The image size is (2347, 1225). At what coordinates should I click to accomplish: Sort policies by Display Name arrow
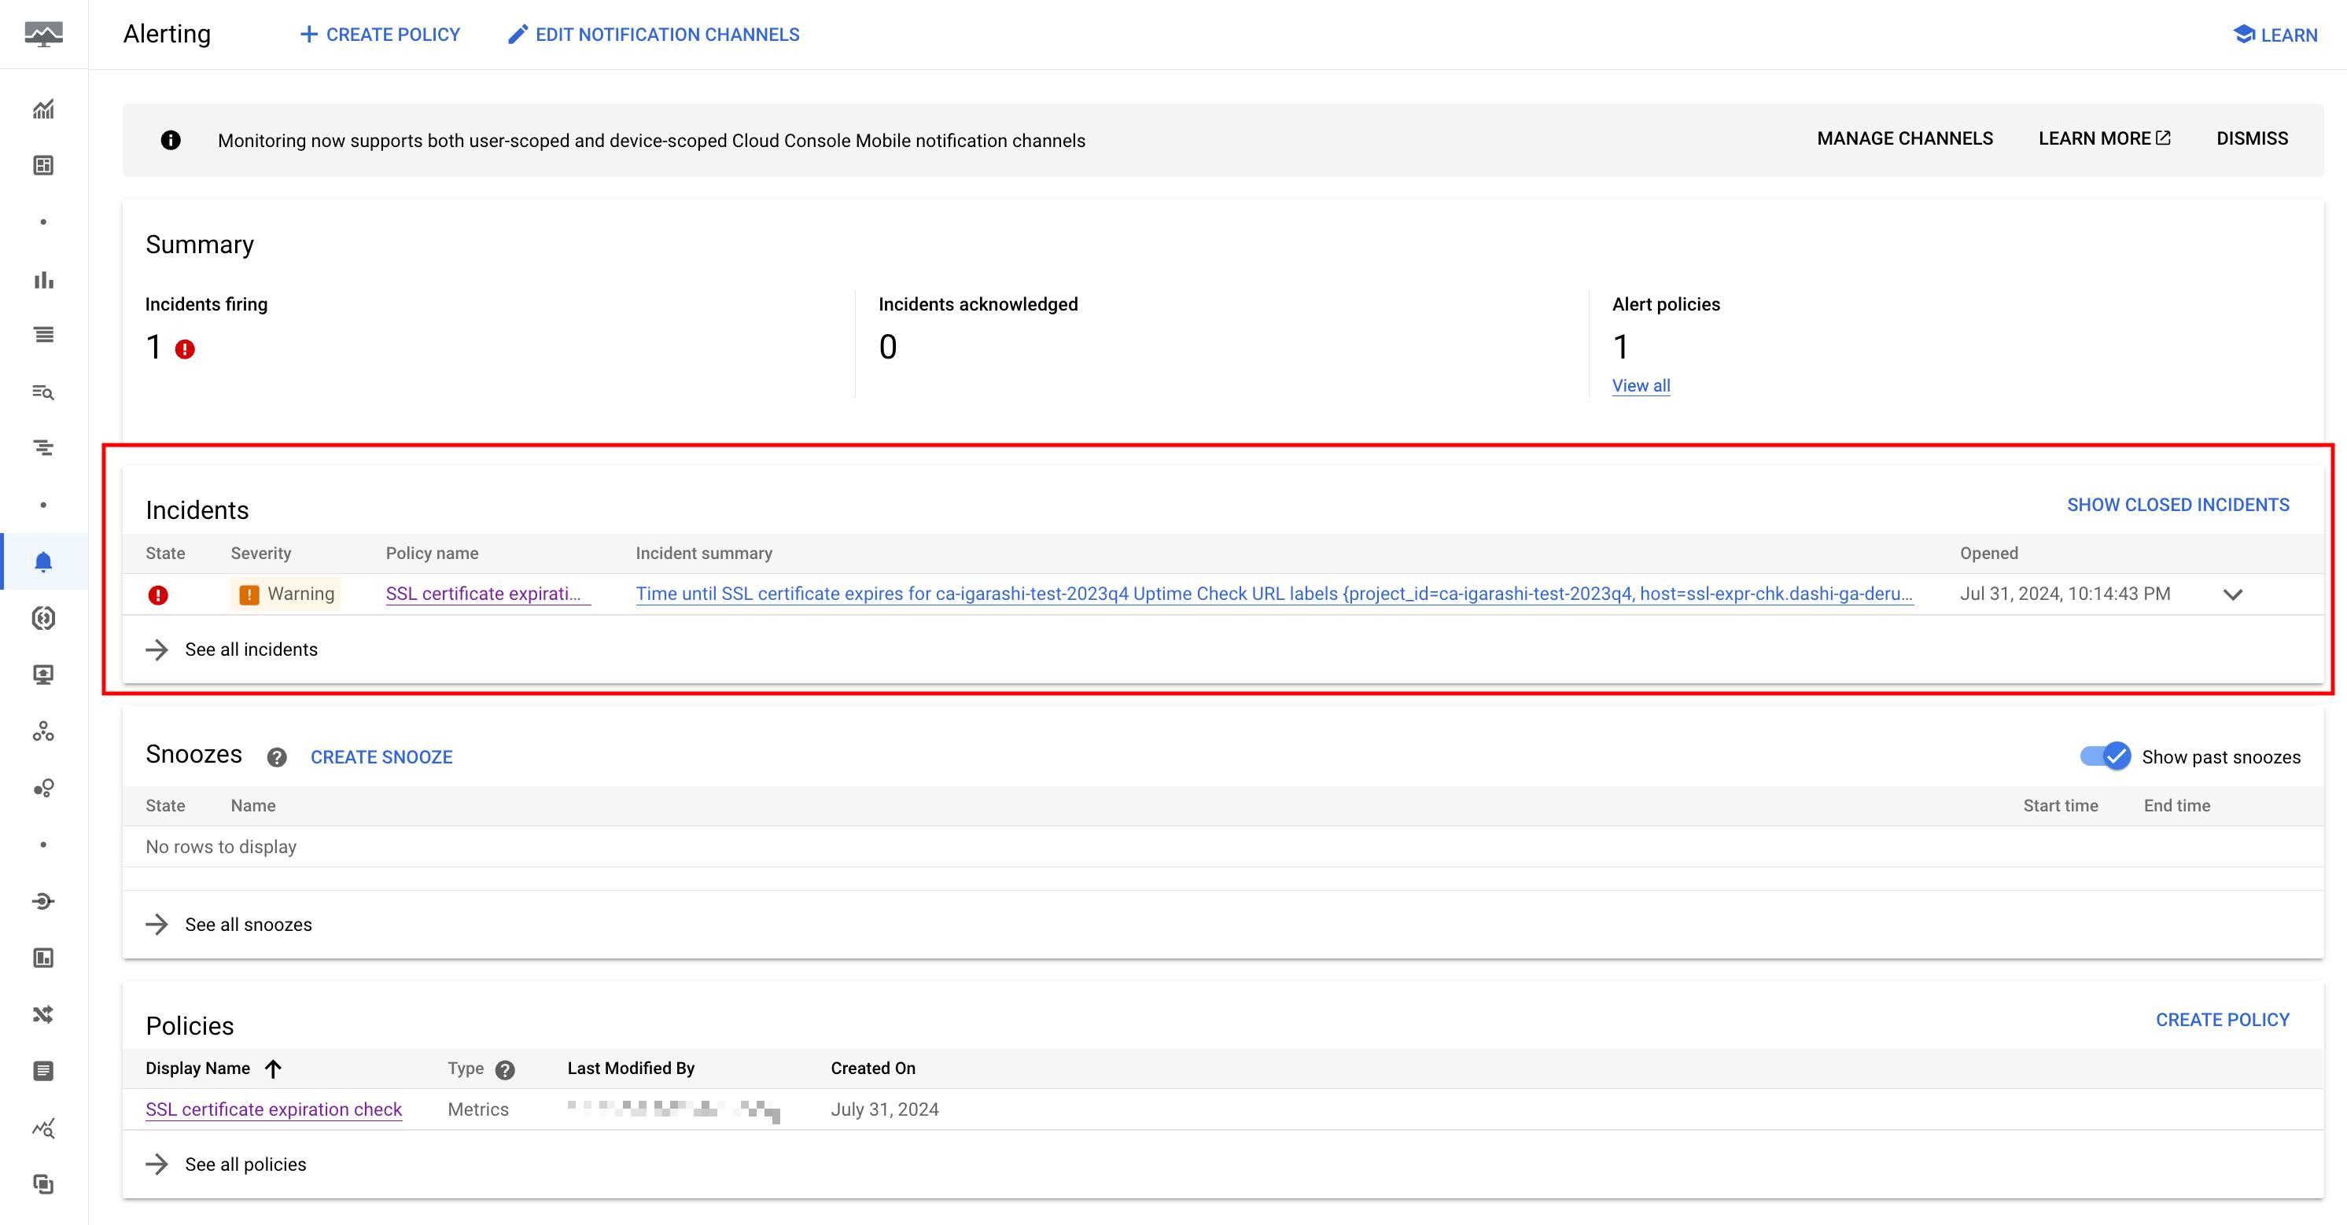tap(274, 1069)
